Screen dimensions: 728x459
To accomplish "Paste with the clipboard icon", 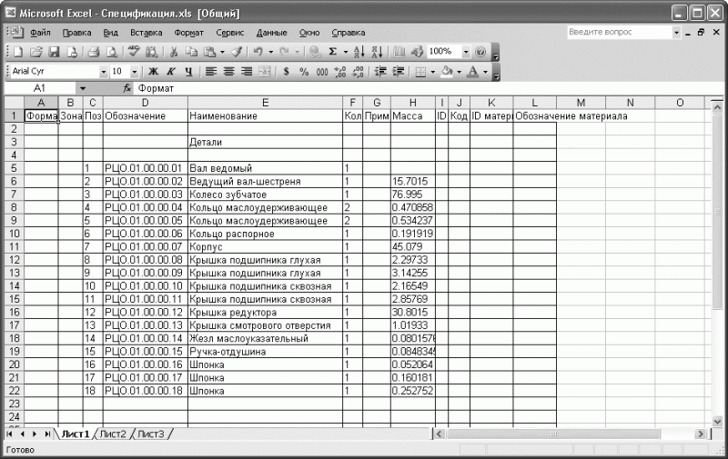I will [210, 52].
